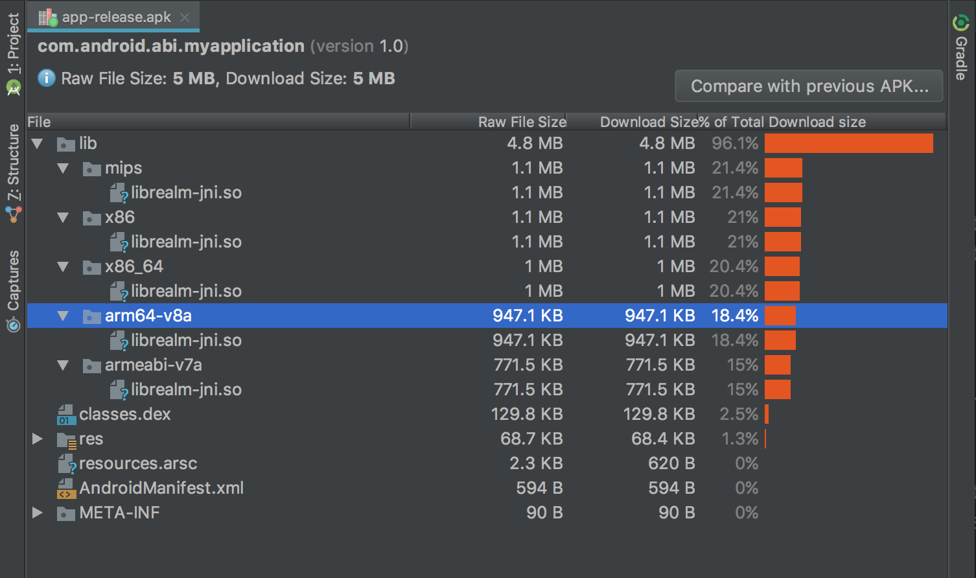976x578 pixels.
Task: Click the 2.3 KB raw size value
Action: point(536,464)
